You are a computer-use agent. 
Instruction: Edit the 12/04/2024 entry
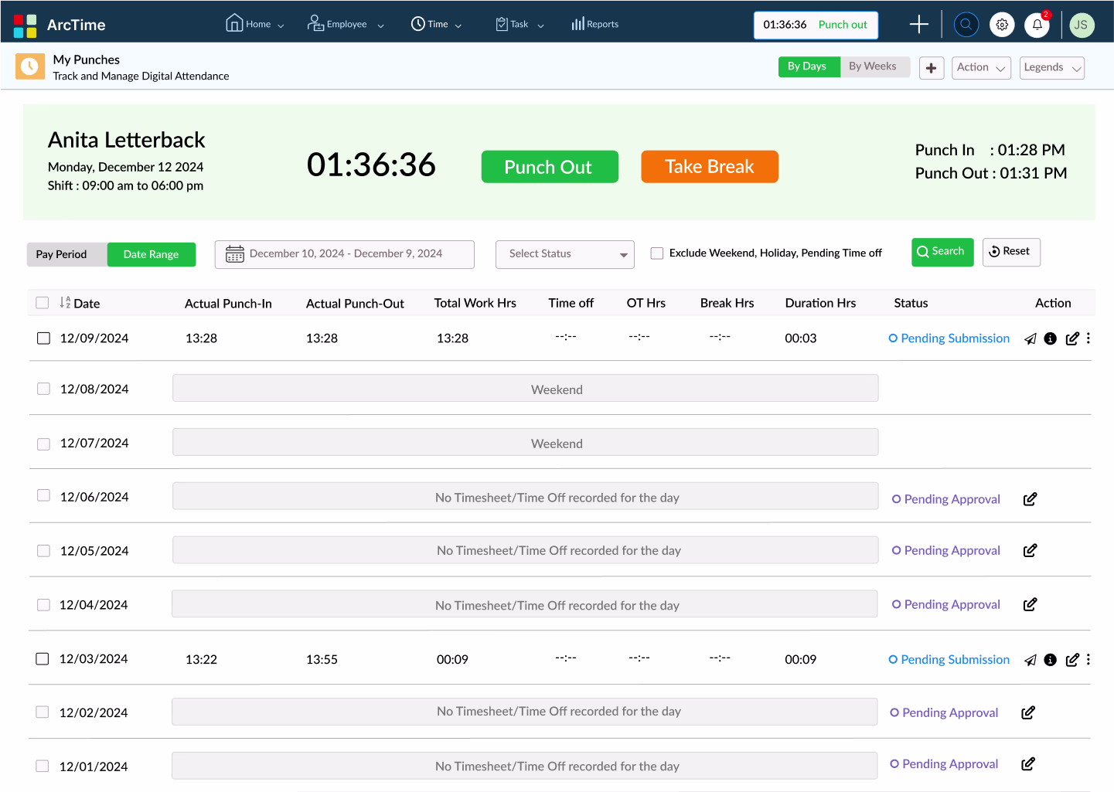1030,604
